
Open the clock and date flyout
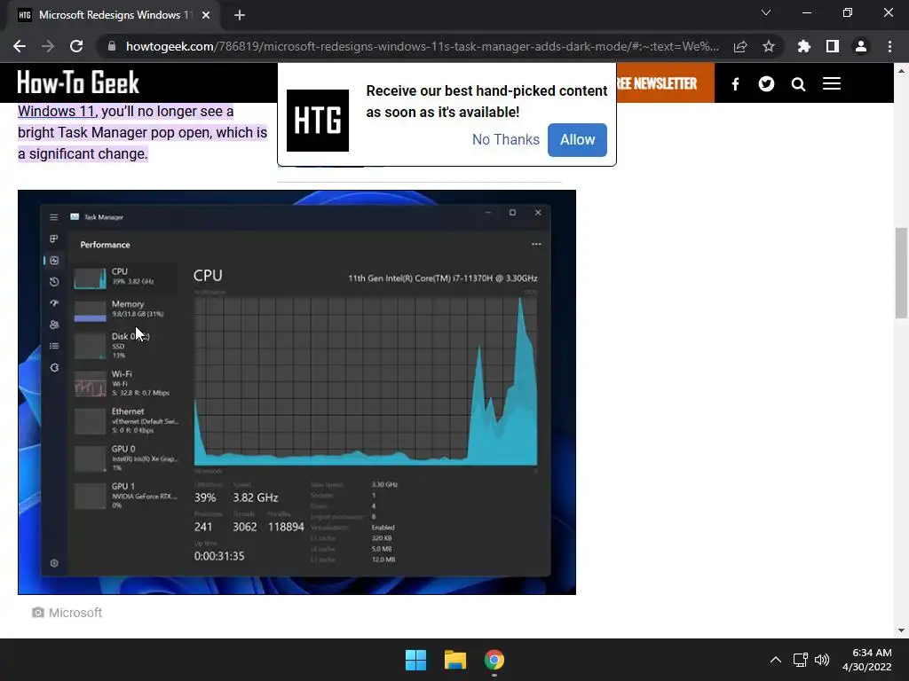(866, 660)
